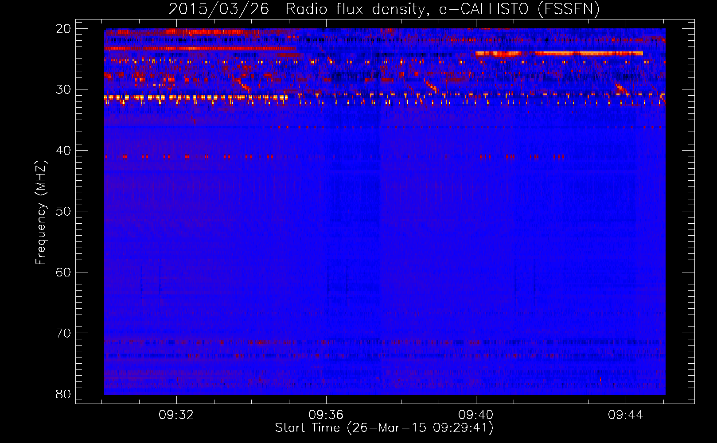This screenshot has width=717, height=443.
Task: Click the 09:44 time tick label
Action: point(626,415)
